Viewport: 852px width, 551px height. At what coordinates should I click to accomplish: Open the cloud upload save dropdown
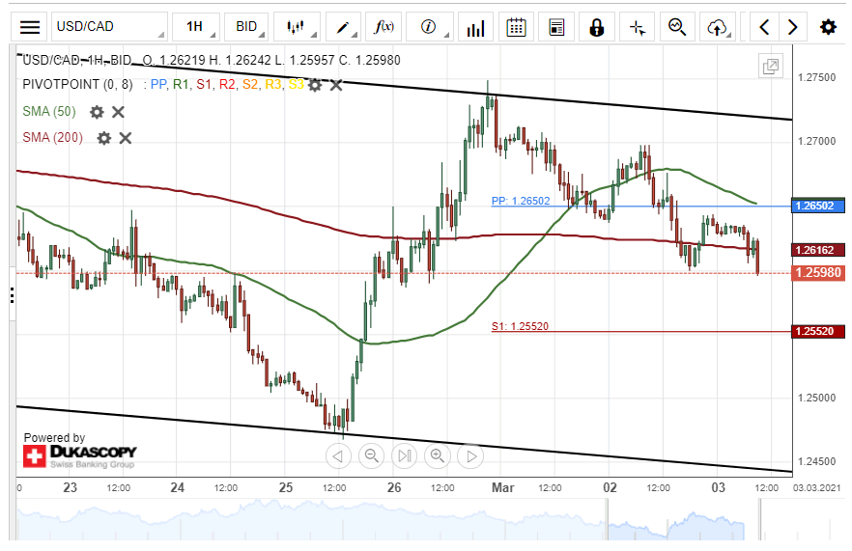718,27
